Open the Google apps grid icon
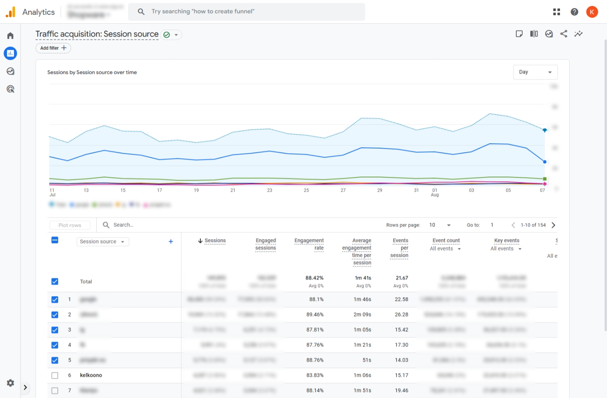This screenshot has width=607, height=398. point(556,12)
